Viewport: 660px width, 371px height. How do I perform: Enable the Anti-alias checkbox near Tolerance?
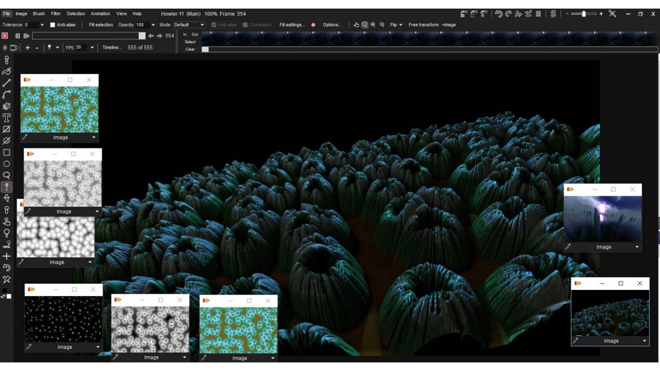point(53,25)
